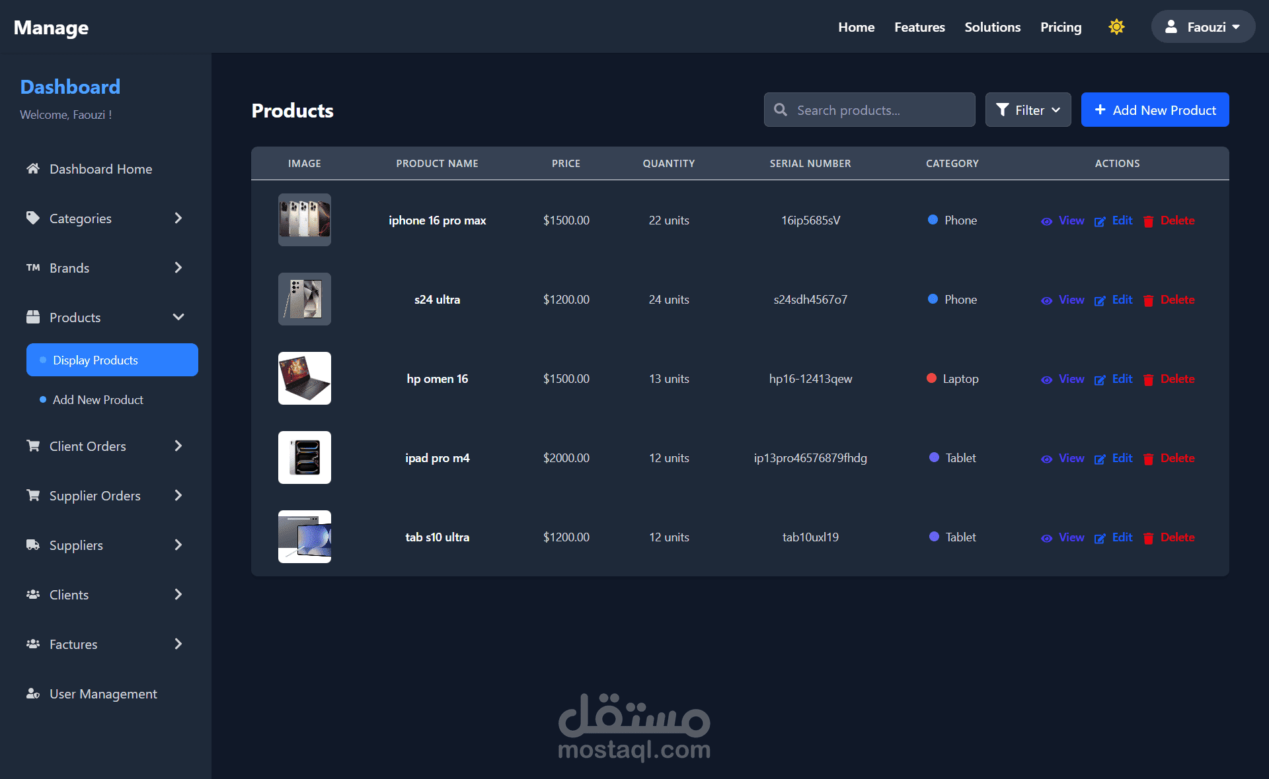Toggle light mode with the sun icon
1269x779 pixels.
point(1116,27)
